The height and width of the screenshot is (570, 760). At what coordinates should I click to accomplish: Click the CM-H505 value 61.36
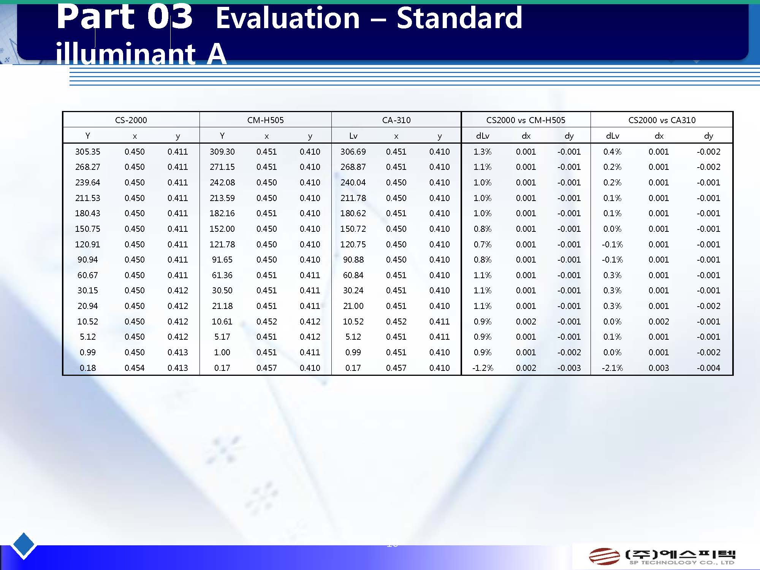(222, 275)
